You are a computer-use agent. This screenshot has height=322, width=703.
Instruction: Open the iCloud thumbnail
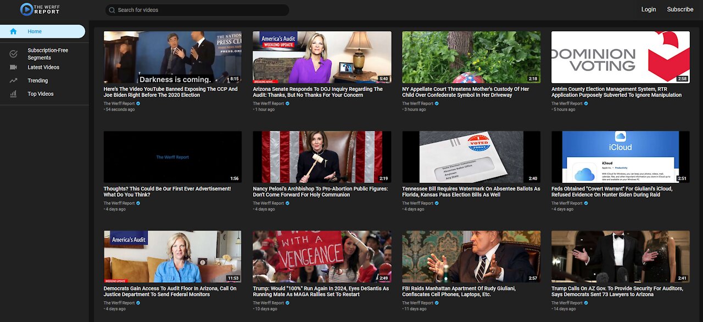621,157
